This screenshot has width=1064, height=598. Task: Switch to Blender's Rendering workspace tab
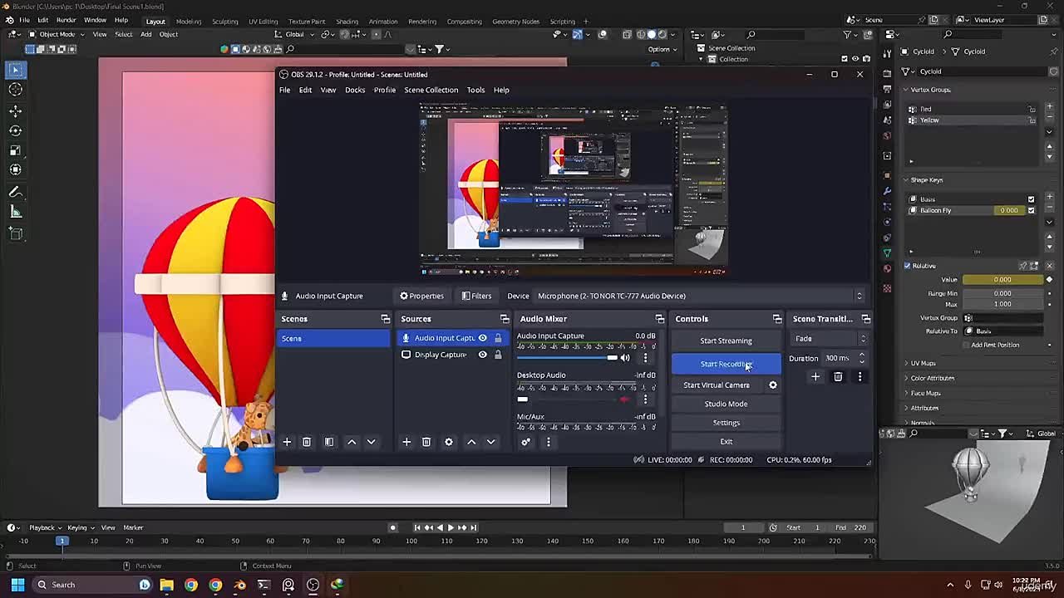[x=422, y=21]
